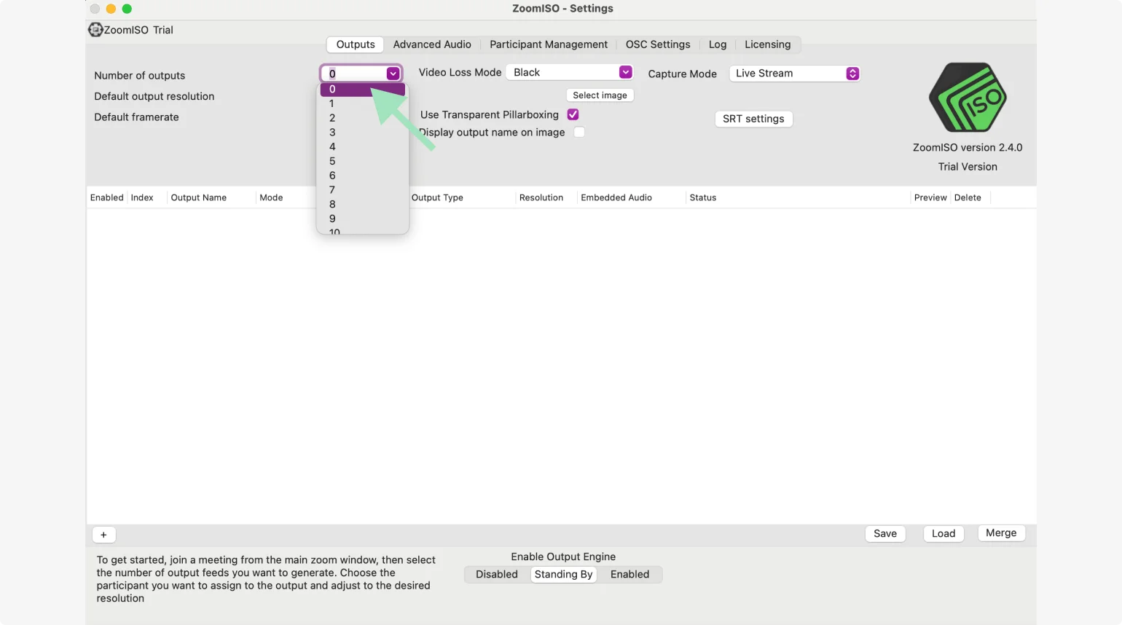This screenshot has height=625, width=1122.
Task: Choose 3 in the outputs list
Action: click(x=363, y=133)
